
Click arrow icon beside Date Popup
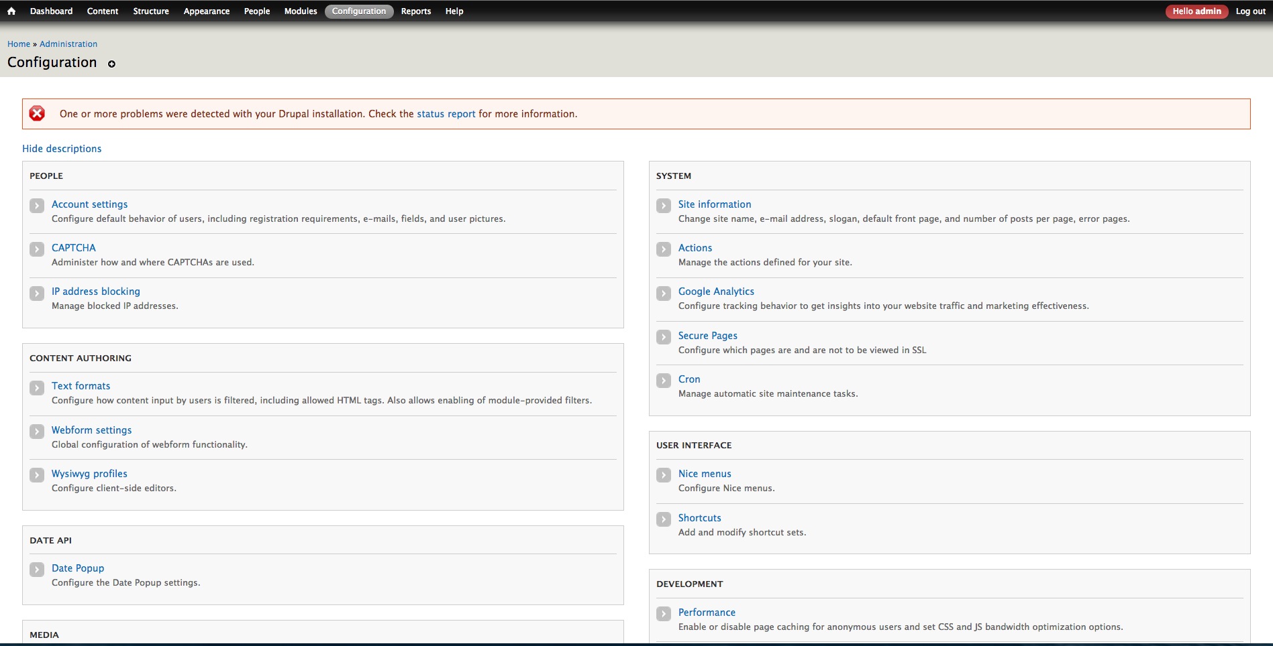pos(37,569)
